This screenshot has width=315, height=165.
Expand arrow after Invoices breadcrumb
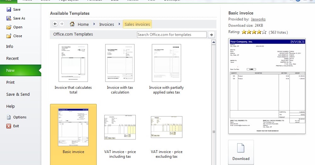pos(119,24)
